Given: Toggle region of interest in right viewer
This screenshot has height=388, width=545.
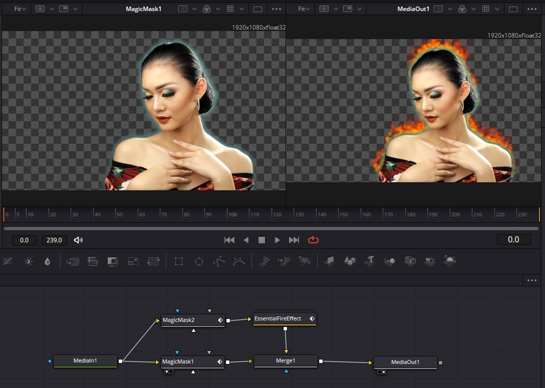Looking at the screenshot, I should [513, 9].
